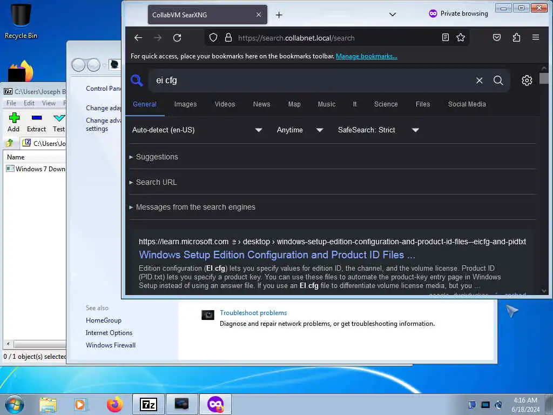This screenshot has width=553, height=415.
Task: Switch to the Videos tab
Action: coord(225,104)
